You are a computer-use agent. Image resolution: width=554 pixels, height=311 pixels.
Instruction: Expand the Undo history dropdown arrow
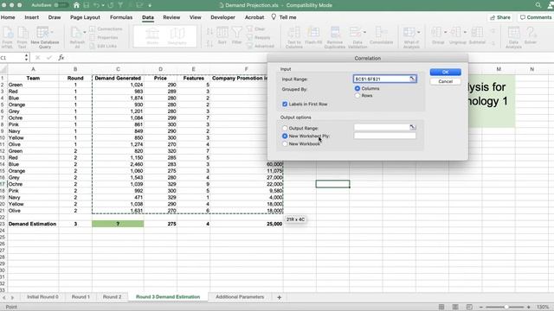(103, 5)
